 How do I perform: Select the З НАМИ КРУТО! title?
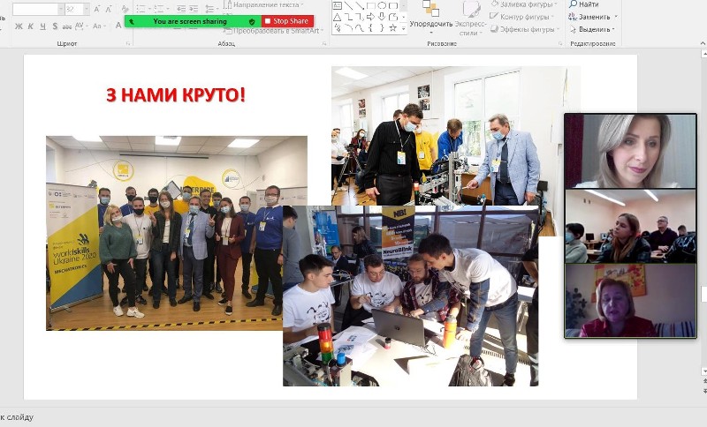point(176,95)
